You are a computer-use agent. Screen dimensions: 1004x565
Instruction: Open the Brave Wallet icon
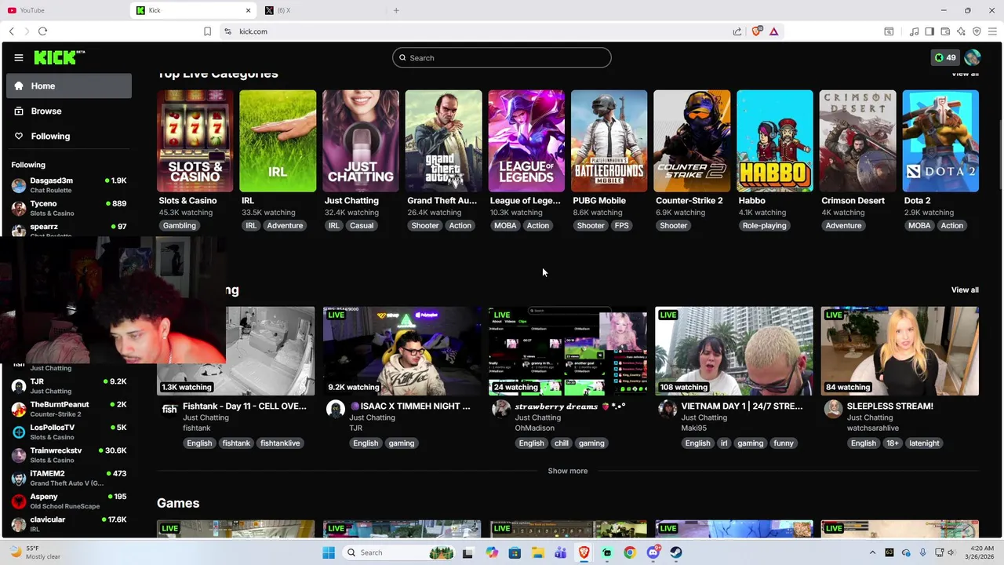point(945,31)
